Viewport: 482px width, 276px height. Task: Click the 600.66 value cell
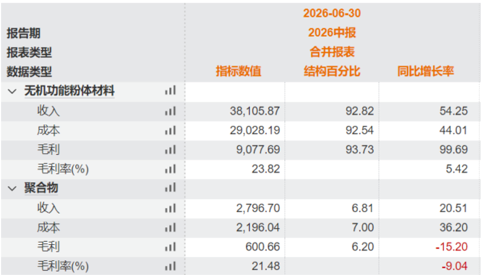pos(235,247)
